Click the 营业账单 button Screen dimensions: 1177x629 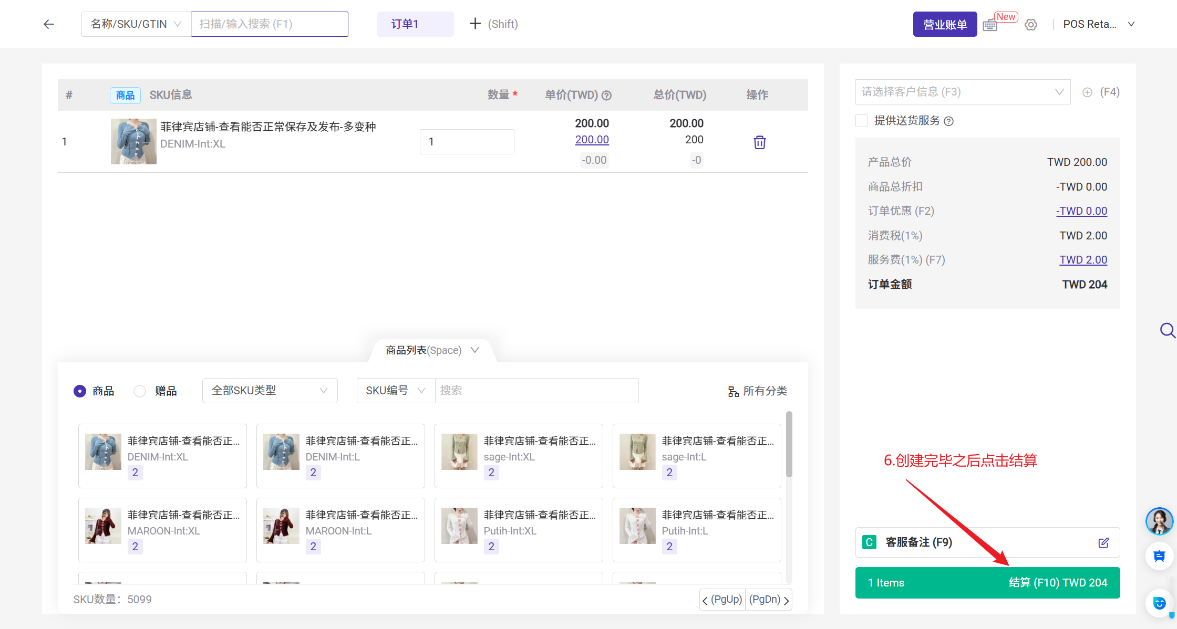click(x=944, y=24)
